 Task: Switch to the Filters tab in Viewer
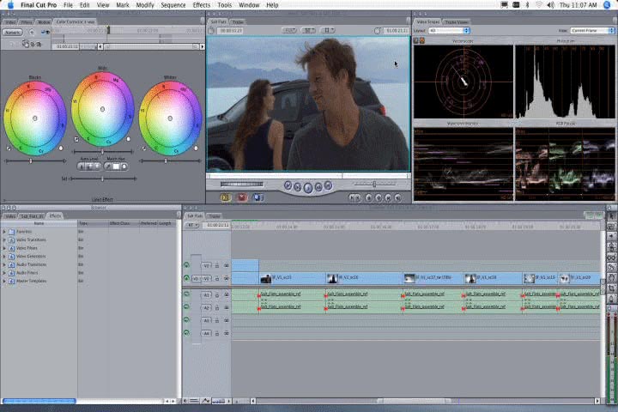[27, 22]
